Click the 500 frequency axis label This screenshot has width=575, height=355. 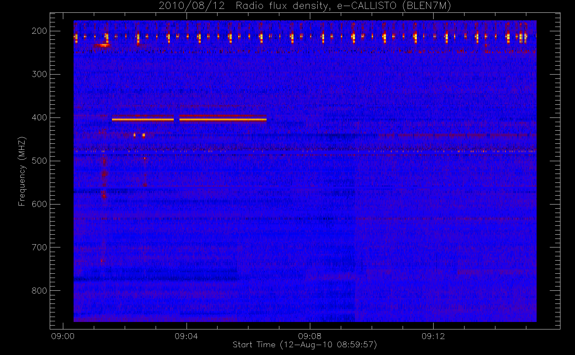coord(39,161)
